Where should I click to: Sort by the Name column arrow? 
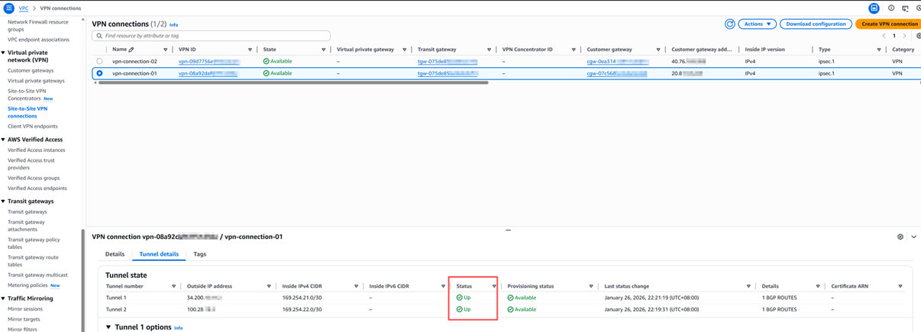[x=166, y=50]
